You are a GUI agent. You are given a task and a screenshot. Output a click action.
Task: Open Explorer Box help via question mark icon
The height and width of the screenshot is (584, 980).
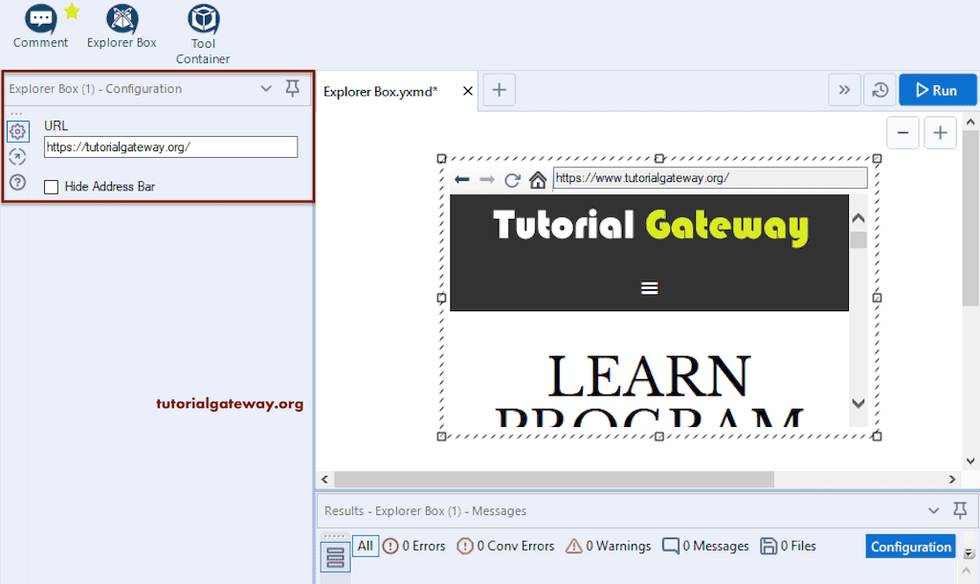pyautogui.click(x=17, y=182)
